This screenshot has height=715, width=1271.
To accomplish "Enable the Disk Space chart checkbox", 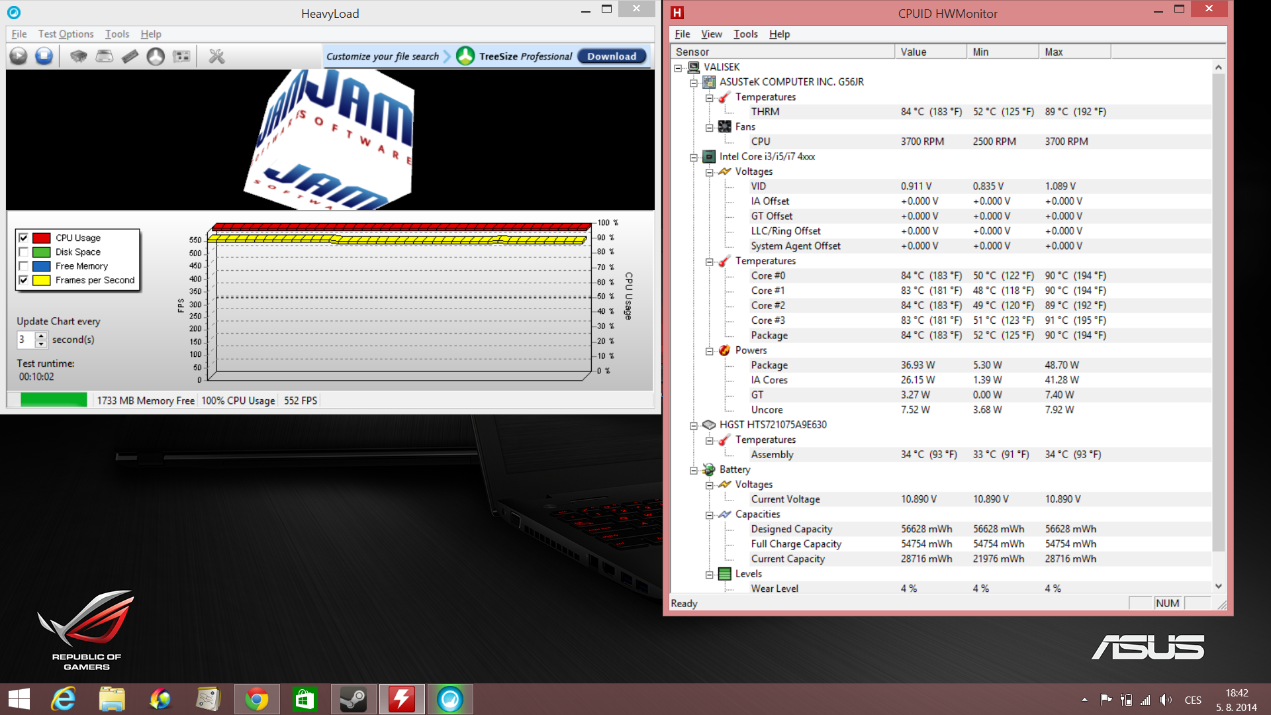I will coord(24,252).
